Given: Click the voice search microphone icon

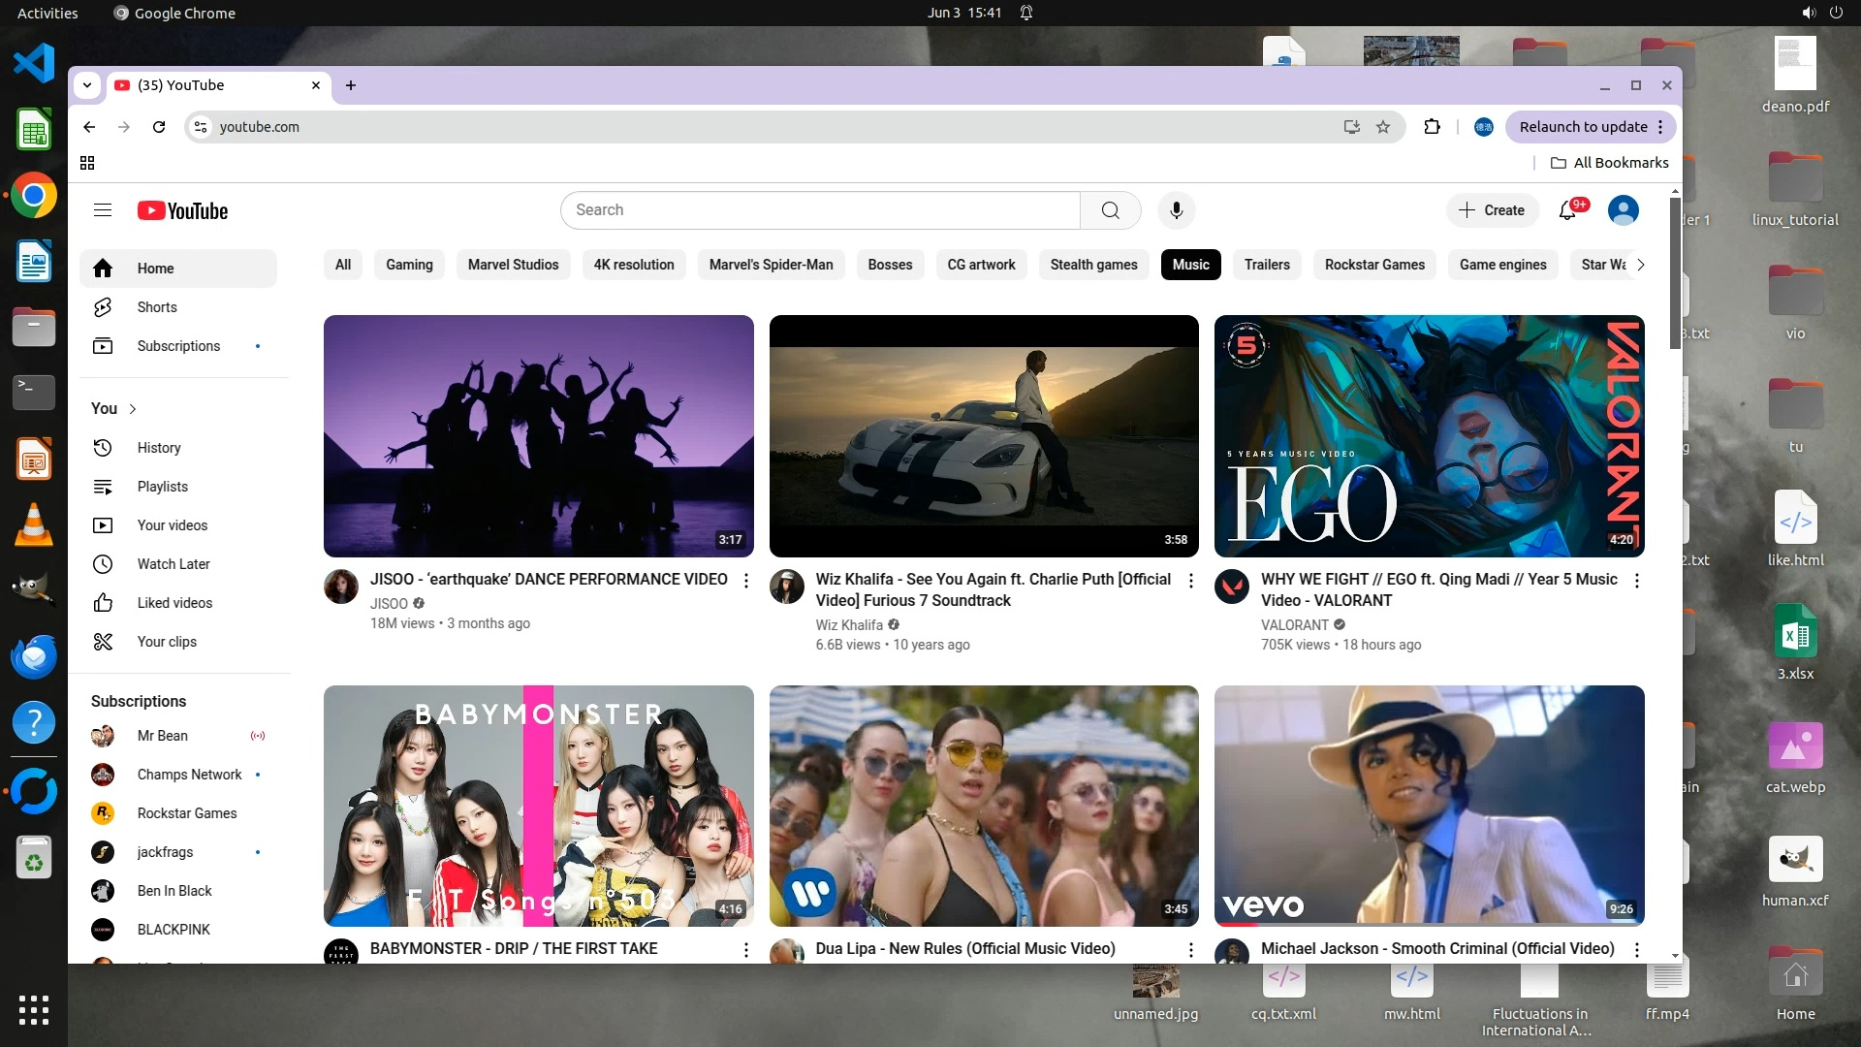Looking at the screenshot, I should 1176,210.
